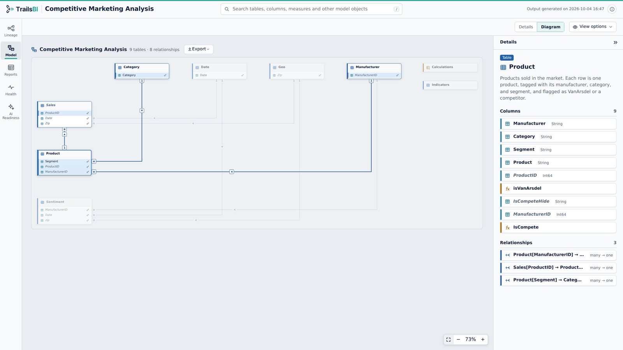The image size is (623, 350).
Task: Open the IsCompete measure row
Action: (558, 227)
